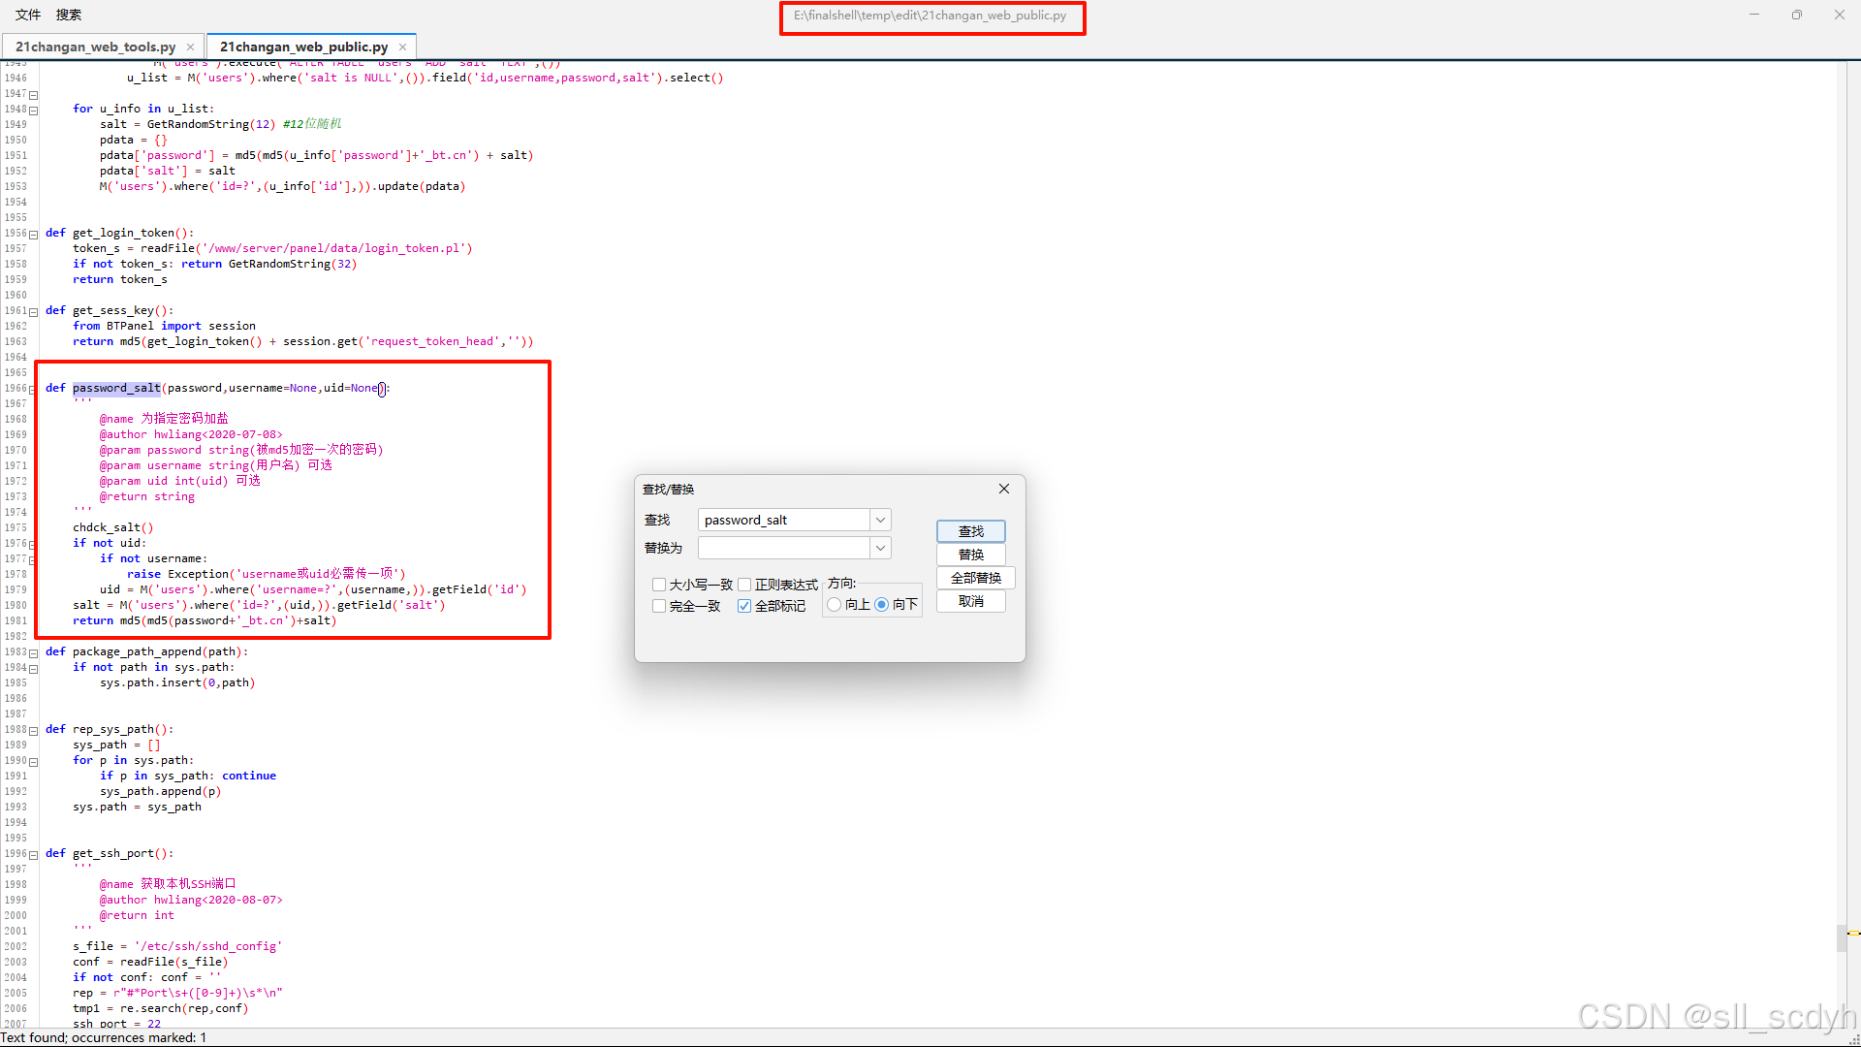
Task: Uncheck the 全部标记 mark-all checkbox
Action: 744,606
